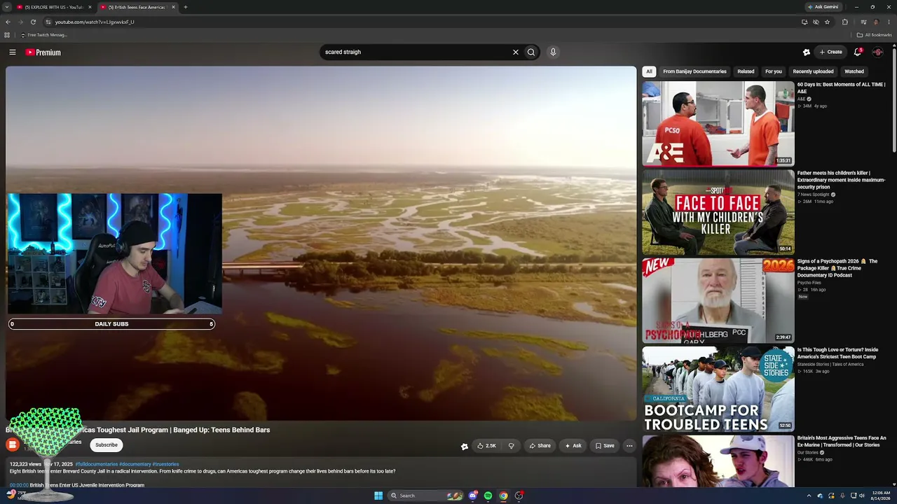Viewport: 897px width, 504px height.
Task: Go to YouTube Premium home logo
Action: point(43,52)
